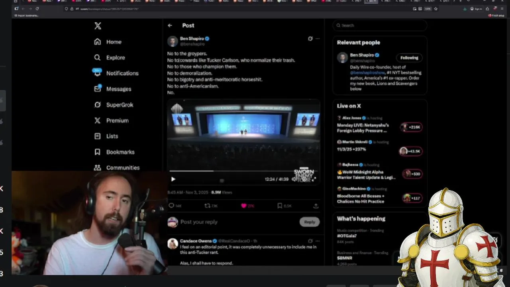Join Bajheera space +530 badge

pyautogui.click(x=412, y=174)
